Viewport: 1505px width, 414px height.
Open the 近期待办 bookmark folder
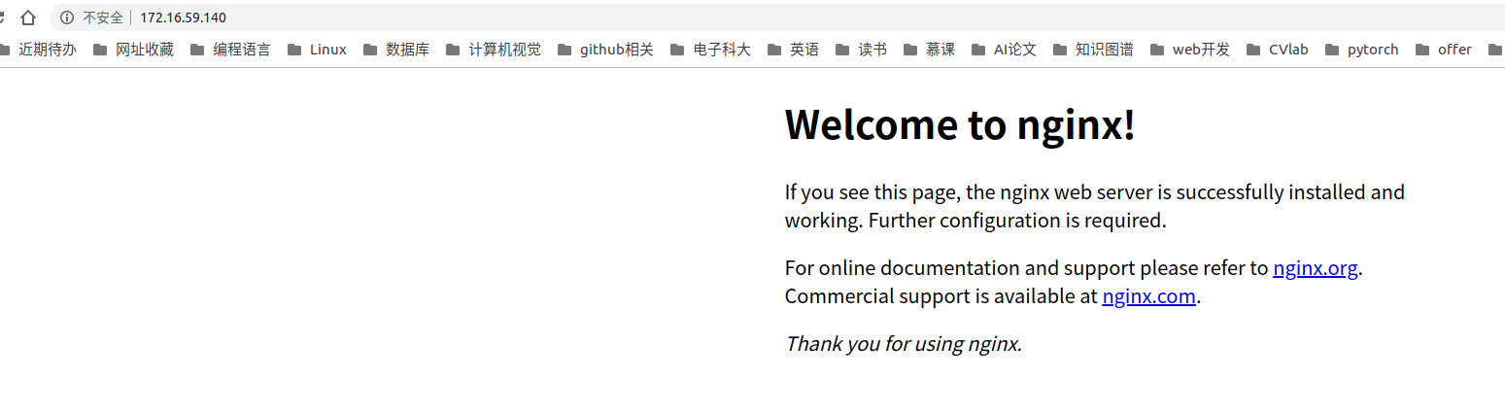click(x=37, y=50)
